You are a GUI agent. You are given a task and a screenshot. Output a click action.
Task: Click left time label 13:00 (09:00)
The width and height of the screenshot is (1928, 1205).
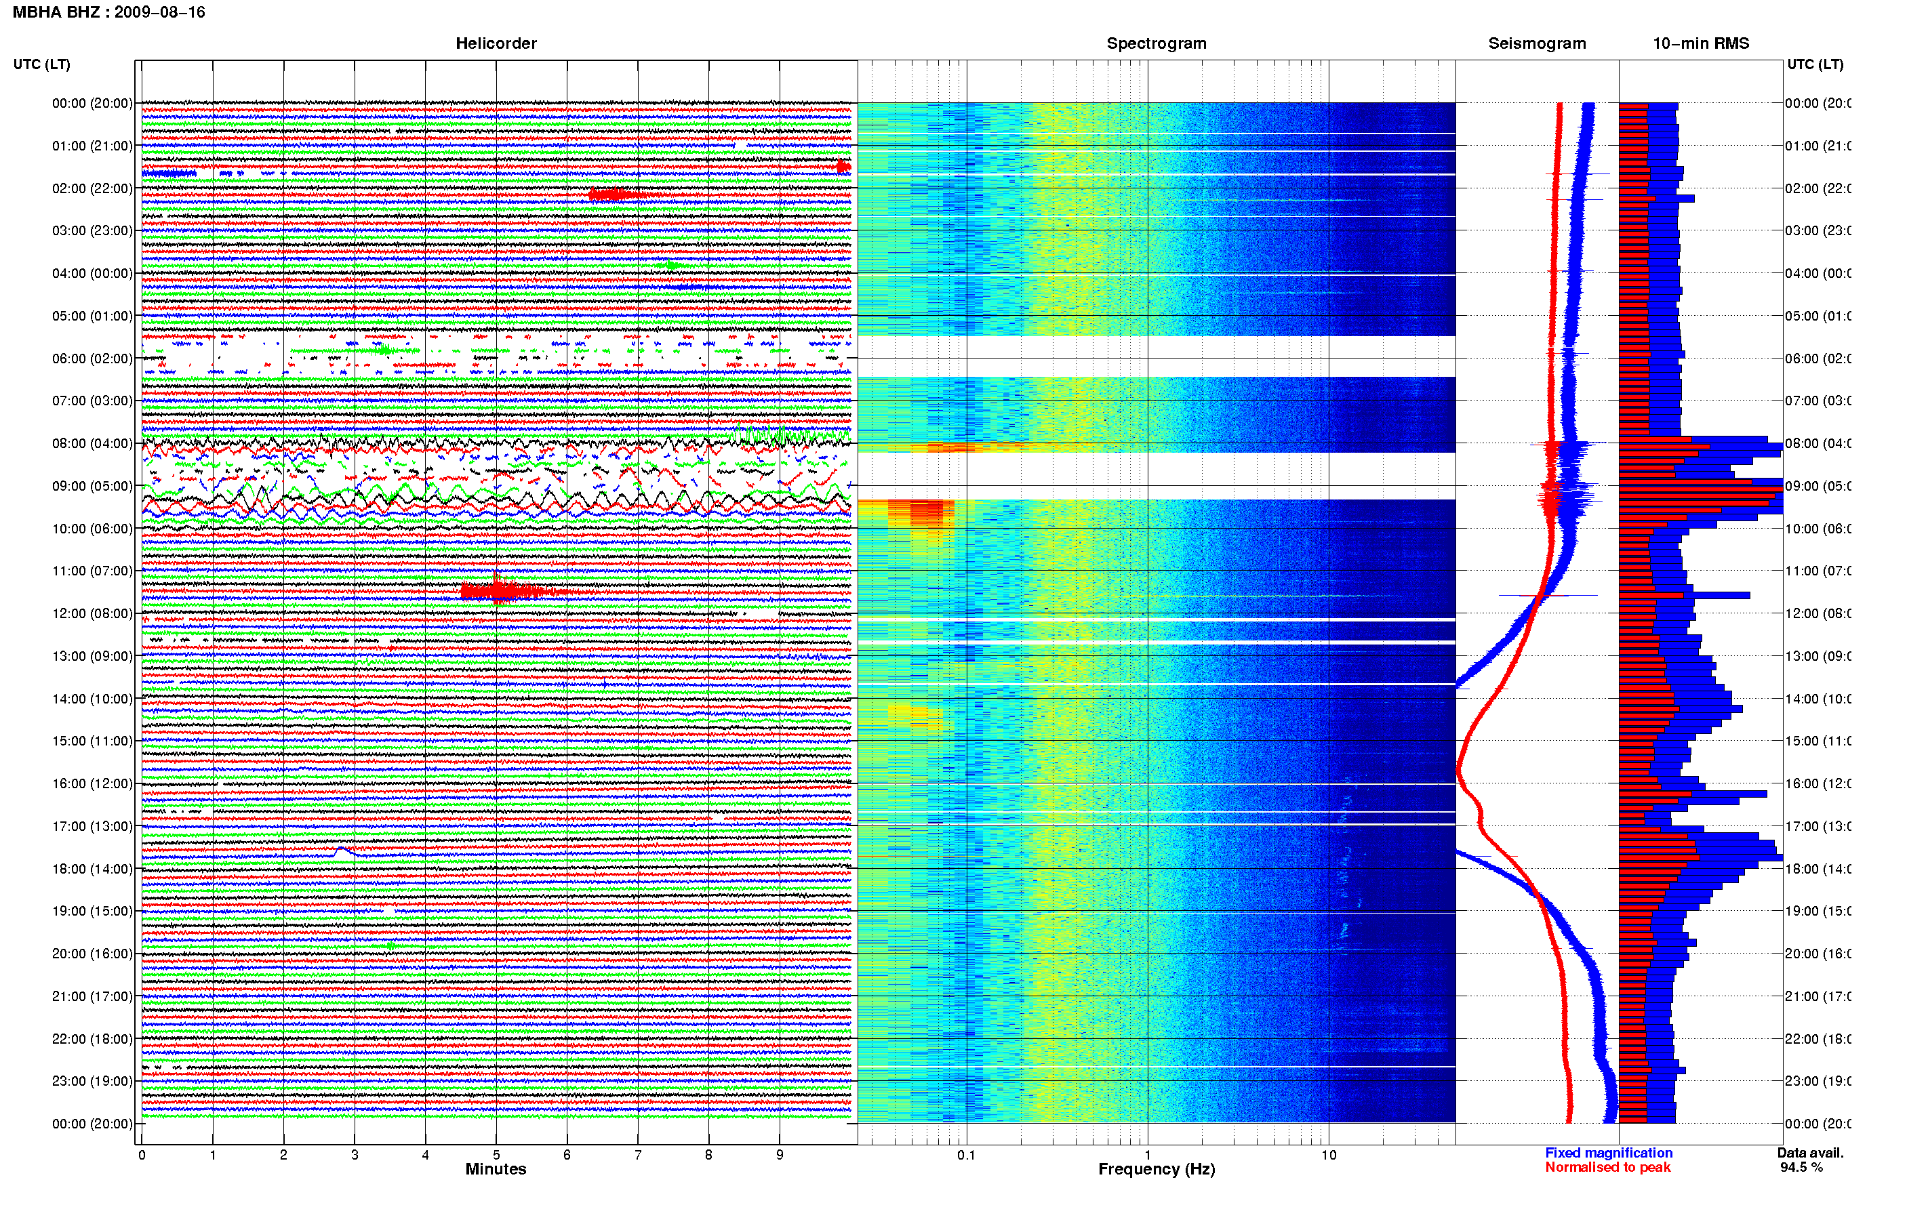coord(92,656)
